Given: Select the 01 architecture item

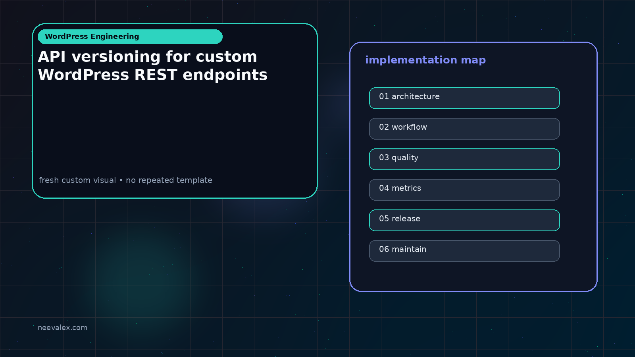Looking at the screenshot, I should (x=464, y=98).
